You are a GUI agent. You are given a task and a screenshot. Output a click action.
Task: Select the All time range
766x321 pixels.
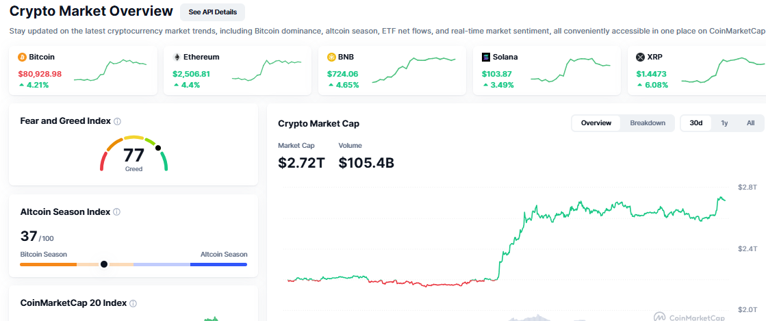click(750, 123)
